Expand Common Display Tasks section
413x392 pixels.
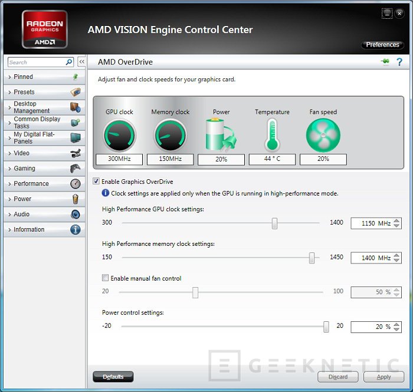44,123
